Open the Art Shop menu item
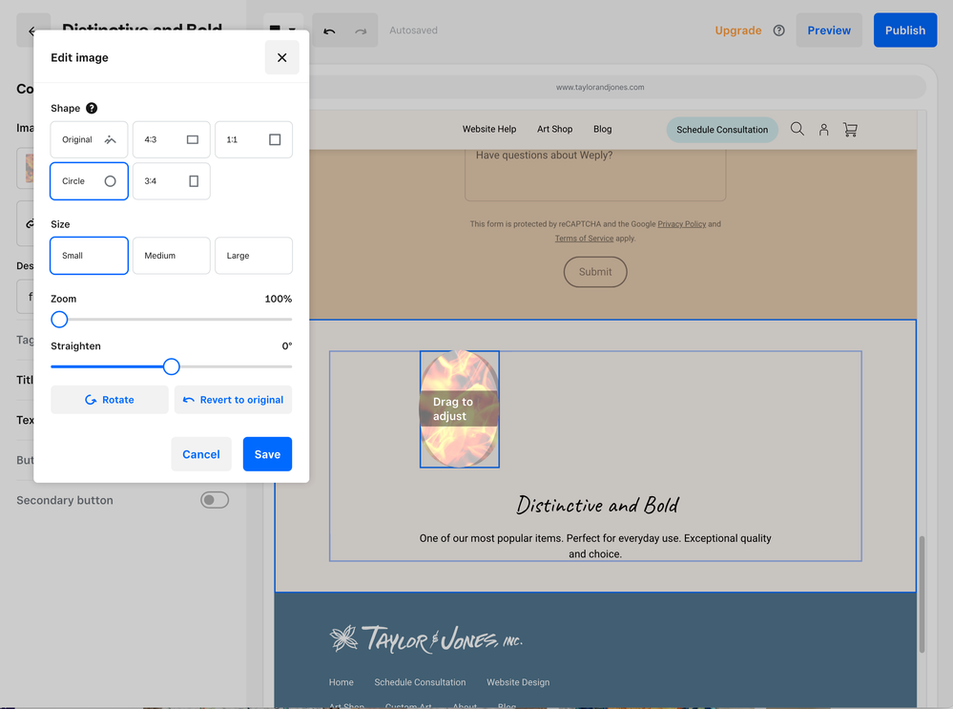This screenshot has width=953, height=709. coord(554,130)
